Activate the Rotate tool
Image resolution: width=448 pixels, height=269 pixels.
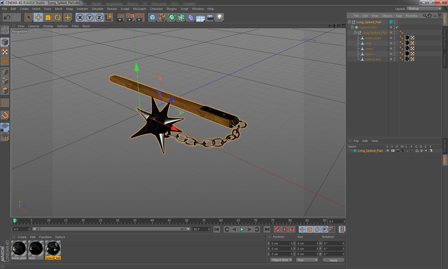pyautogui.click(x=58, y=18)
